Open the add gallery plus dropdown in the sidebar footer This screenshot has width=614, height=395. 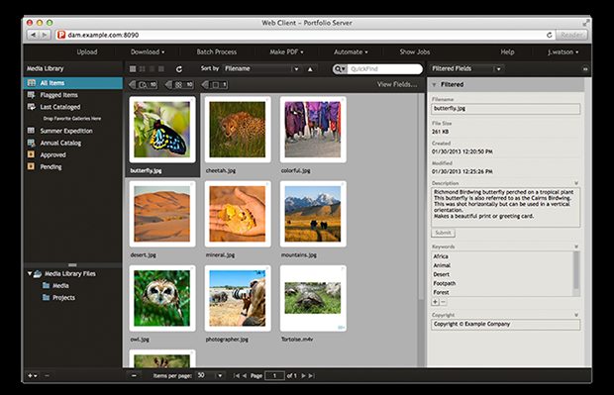pyautogui.click(x=32, y=376)
